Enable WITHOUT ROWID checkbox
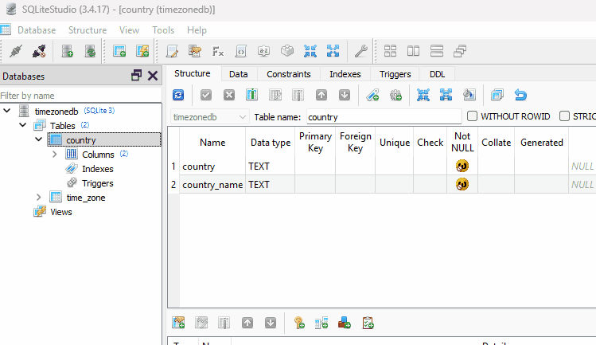This screenshot has height=345, width=596. pos(472,116)
